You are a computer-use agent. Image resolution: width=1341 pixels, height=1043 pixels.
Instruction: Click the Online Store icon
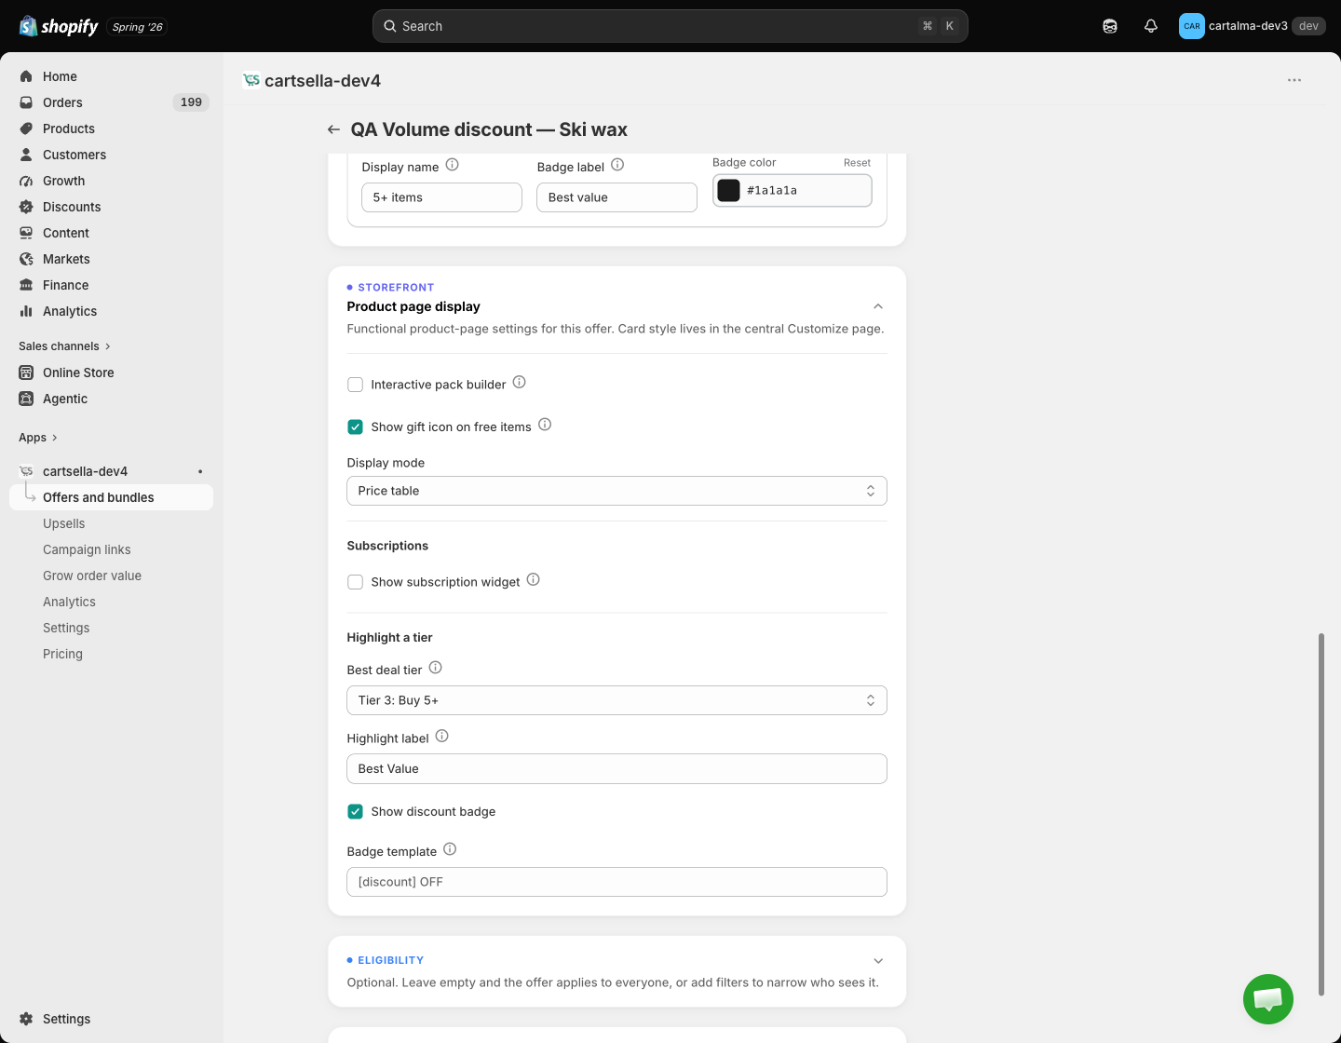(x=26, y=372)
